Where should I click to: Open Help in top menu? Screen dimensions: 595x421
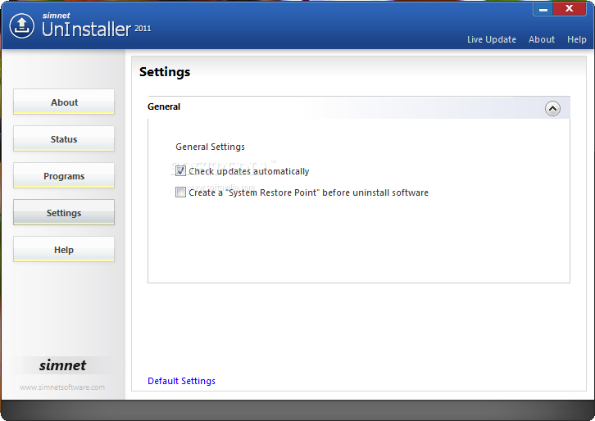pos(576,39)
